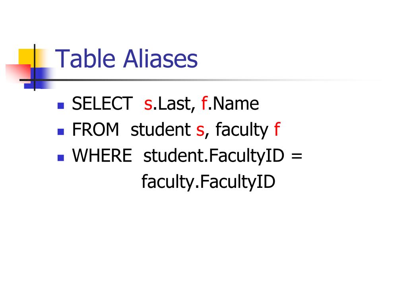
Task: Click the red 's' alias after student
Action: coord(200,131)
